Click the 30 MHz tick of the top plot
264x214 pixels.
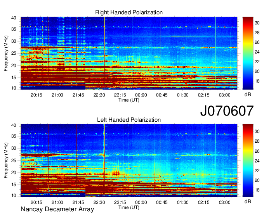point(14,41)
